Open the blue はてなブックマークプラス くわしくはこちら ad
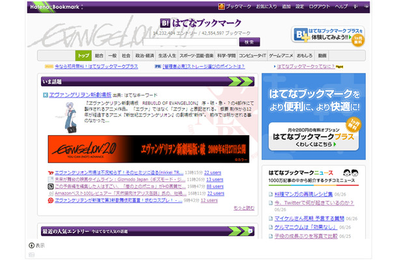The image size is (397, 260). point(314,116)
